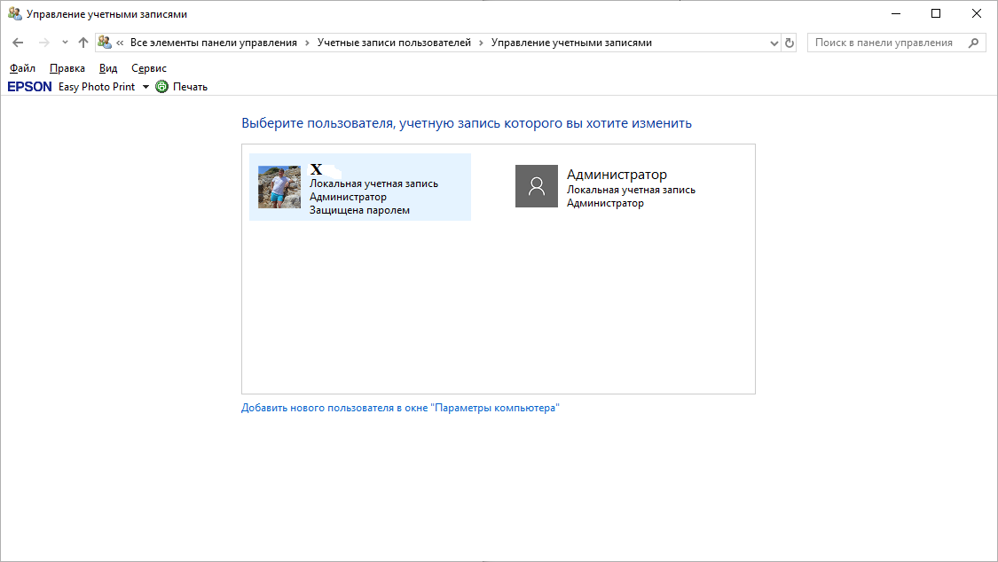Maximize the account management window

pyautogui.click(x=936, y=13)
